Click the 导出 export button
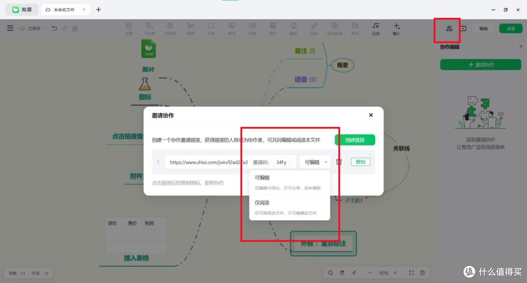This screenshot has height=283, width=527. pos(483,29)
